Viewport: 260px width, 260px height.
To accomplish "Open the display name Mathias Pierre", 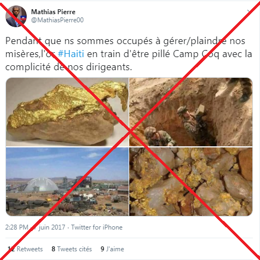I will pos(53,12).
